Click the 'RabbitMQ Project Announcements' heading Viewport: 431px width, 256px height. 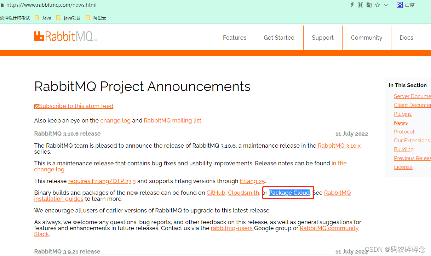point(142,86)
